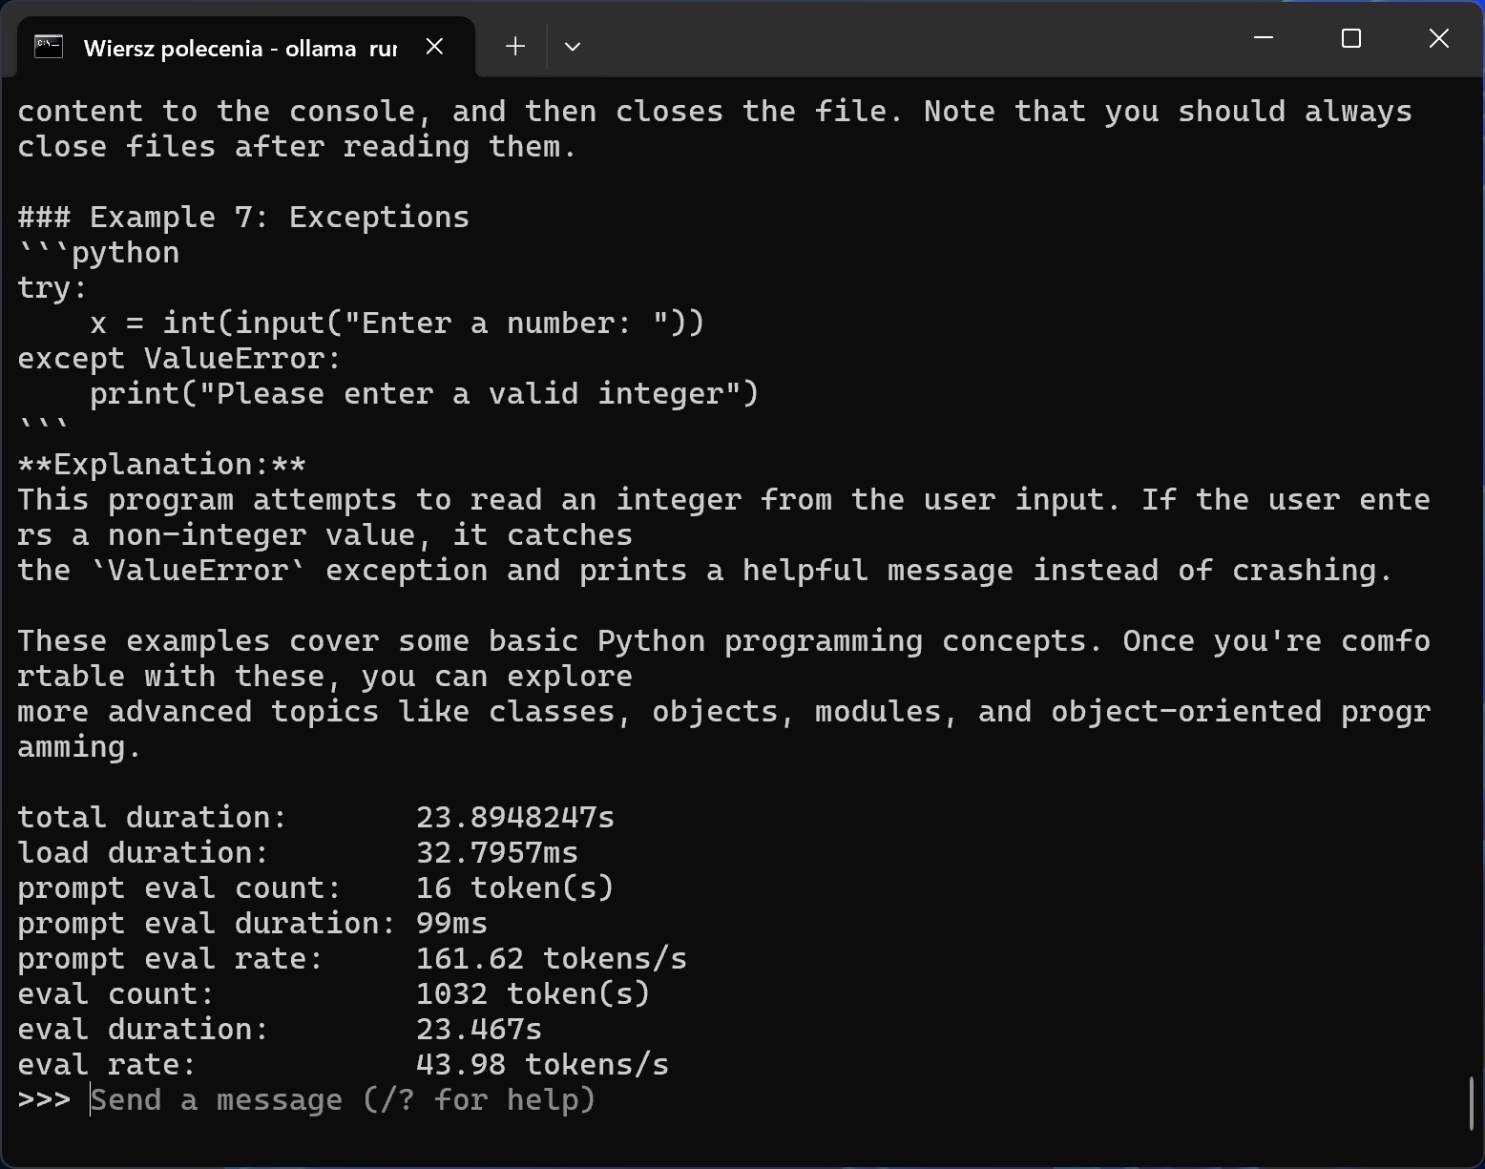Open a new terminal tab

515,47
